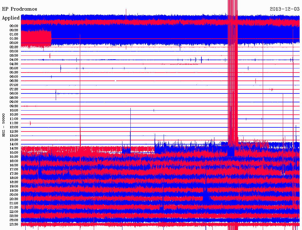Select the 08:00 time label
Viewport: 302px width, 230px height.
click(14, 93)
